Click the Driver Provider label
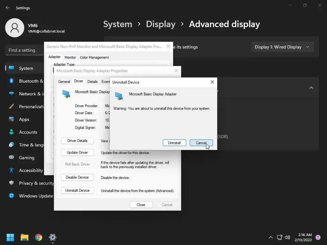 tap(87, 106)
